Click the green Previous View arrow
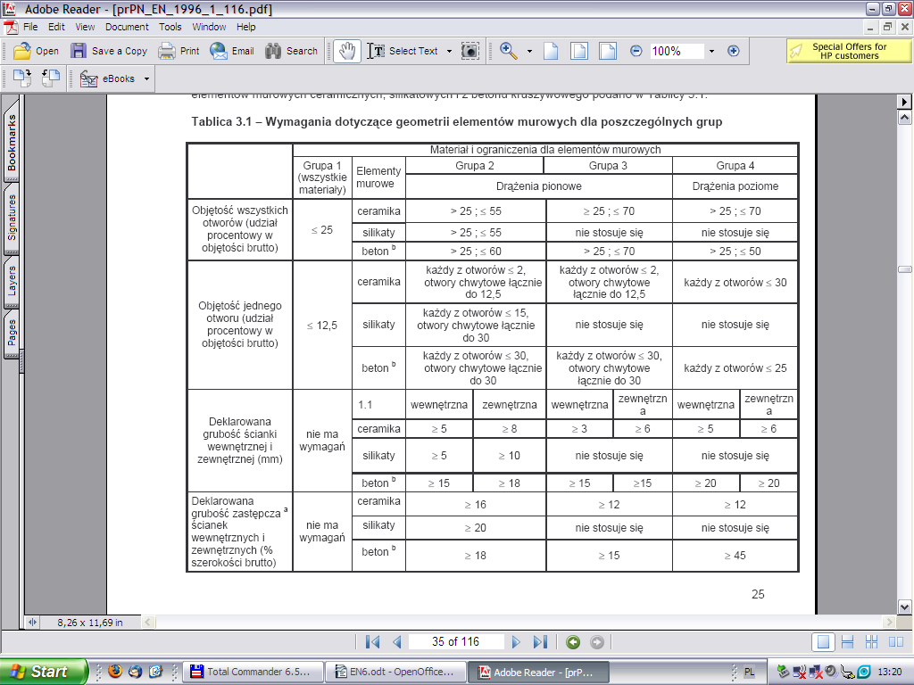Viewport: 914px width, 685px height. point(573,642)
